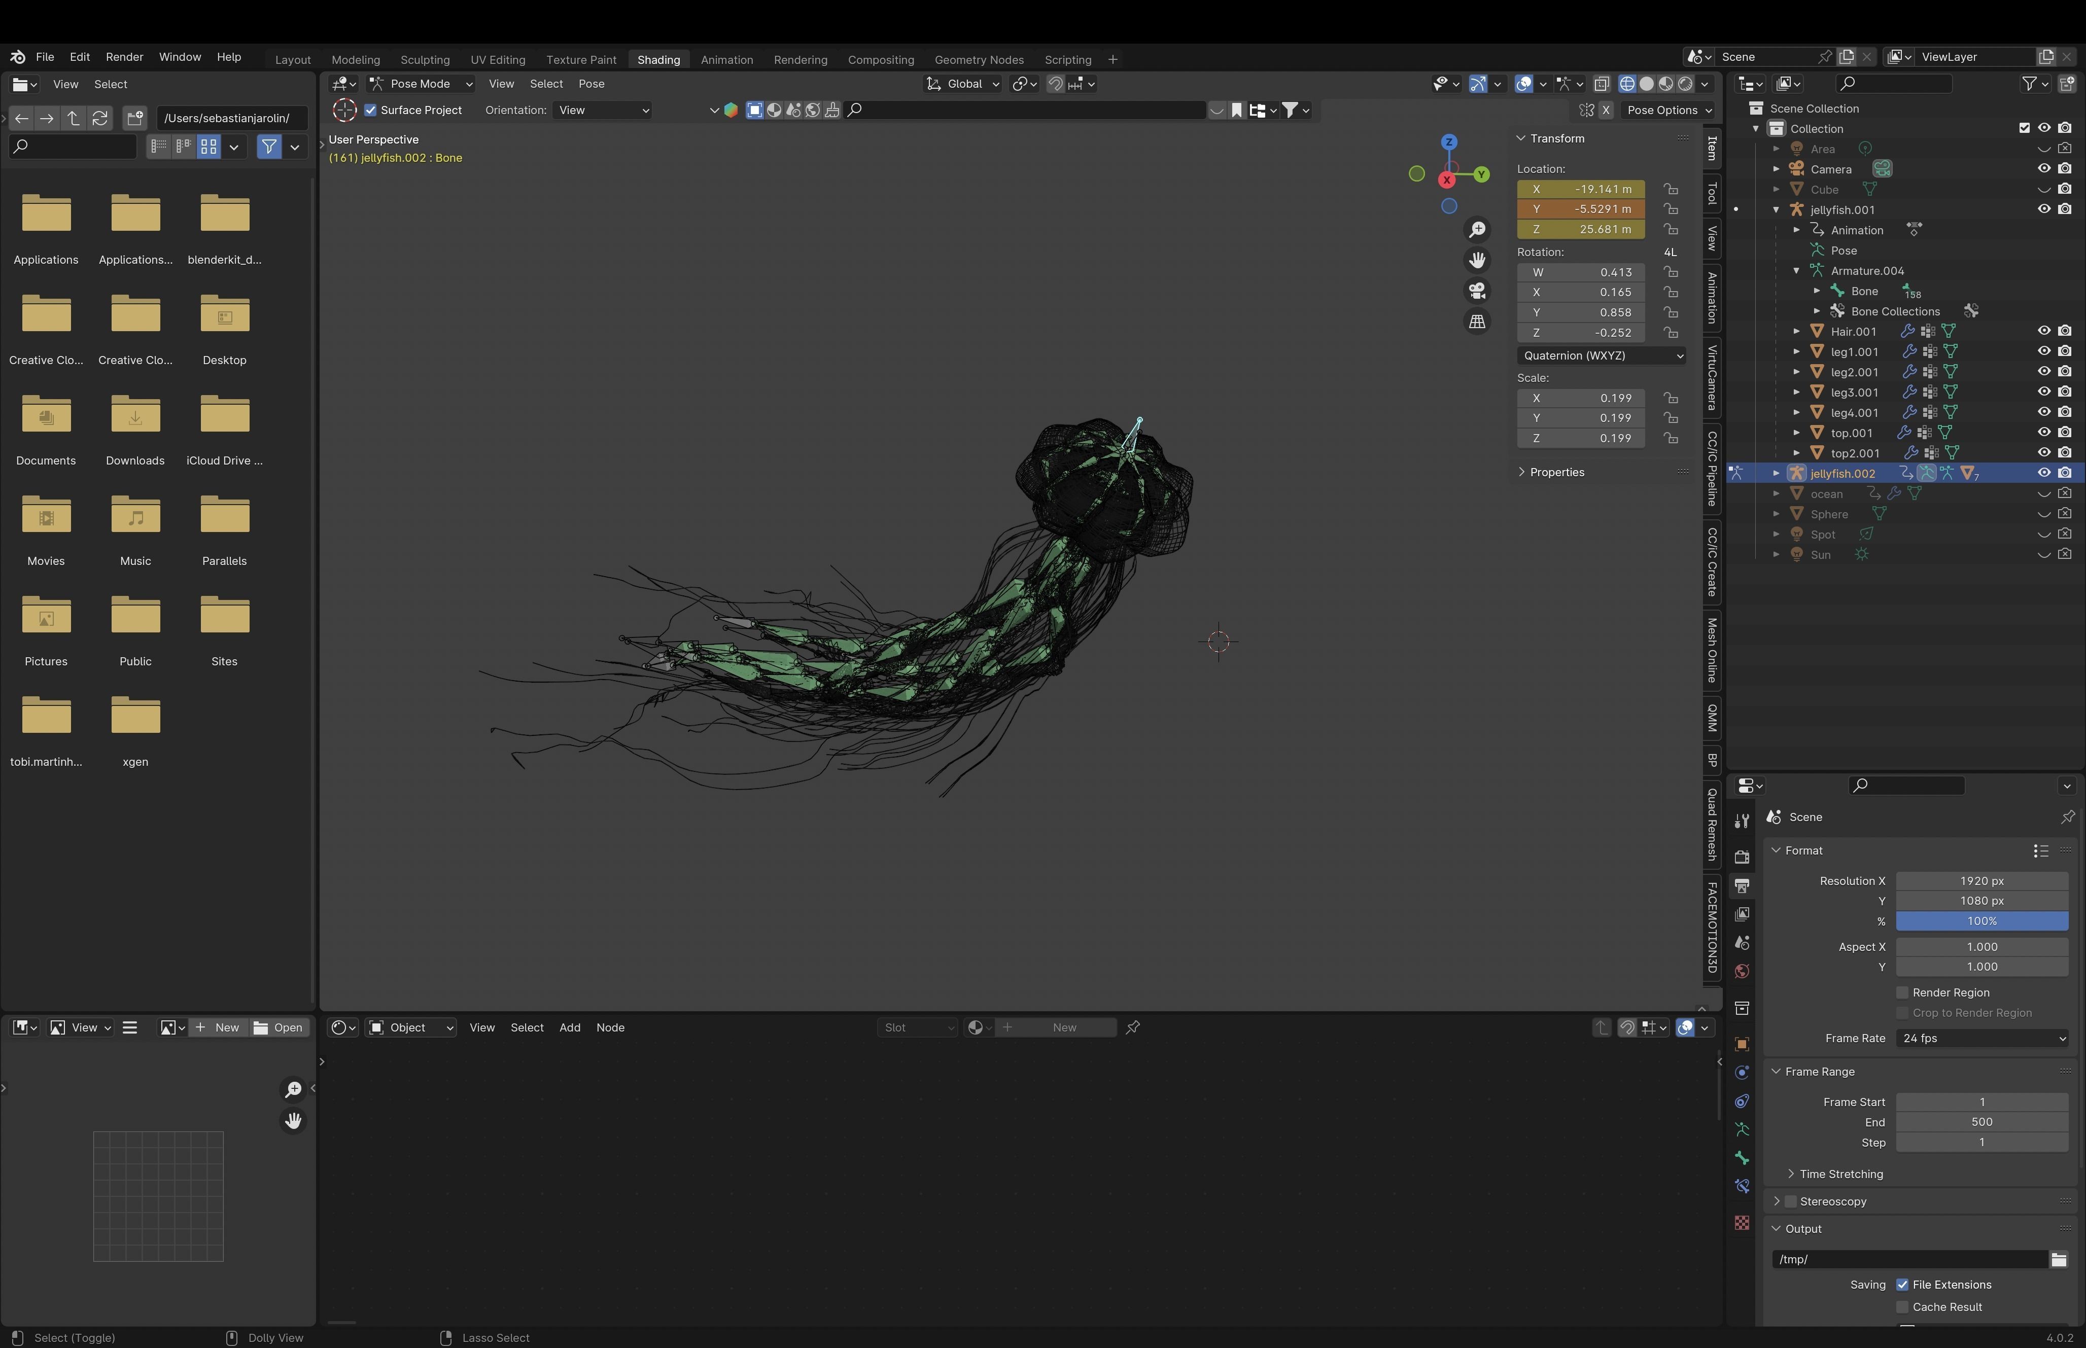Hide Hair.001 in viewport via eye icon
The image size is (2086, 1348).
tap(2044, 332)
